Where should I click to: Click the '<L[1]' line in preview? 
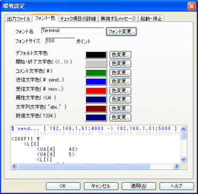[44, 159]
